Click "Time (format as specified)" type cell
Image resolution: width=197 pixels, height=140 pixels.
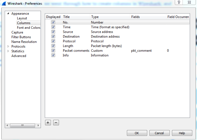coord(110,27)
